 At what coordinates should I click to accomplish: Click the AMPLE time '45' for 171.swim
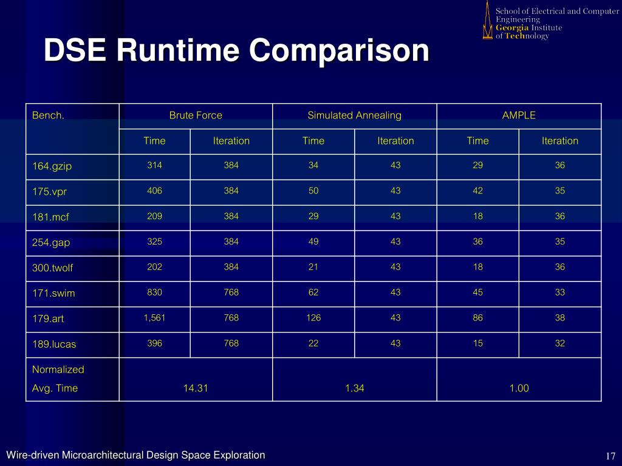pyautogui.click(x=477, y=292)
